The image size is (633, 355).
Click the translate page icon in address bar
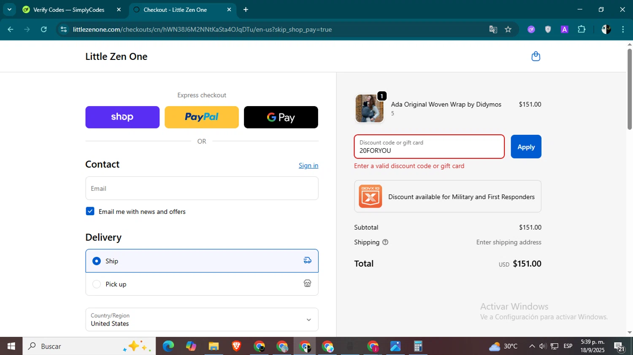tap(493, 29)
